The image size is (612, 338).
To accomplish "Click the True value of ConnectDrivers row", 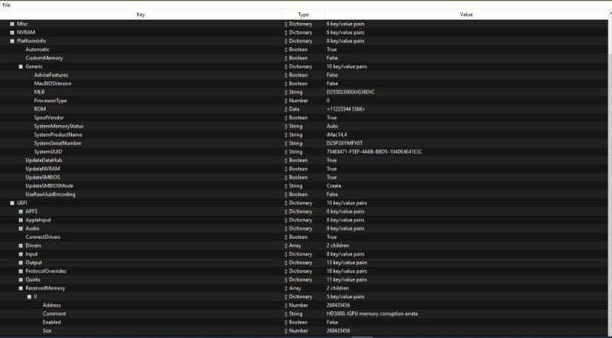I will (x=331, y=237).
